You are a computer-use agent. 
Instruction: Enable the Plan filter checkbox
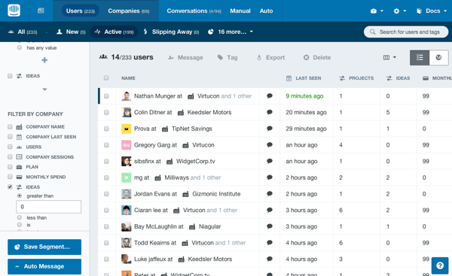10,167
